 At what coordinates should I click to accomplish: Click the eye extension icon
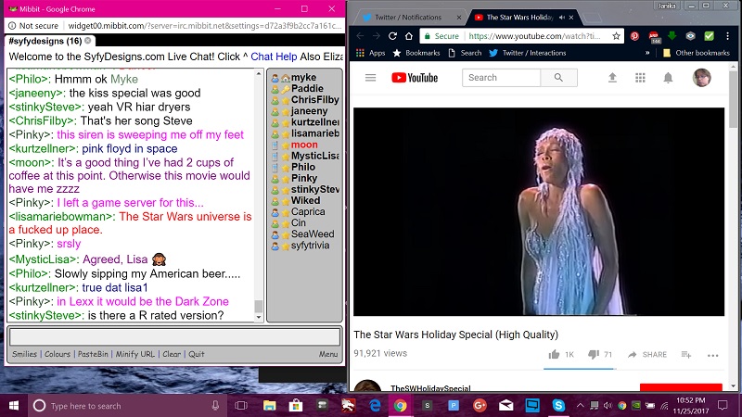[x=690, y=36]
